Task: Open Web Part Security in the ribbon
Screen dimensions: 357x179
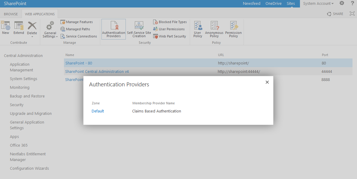Action: (x=170, y=36)
